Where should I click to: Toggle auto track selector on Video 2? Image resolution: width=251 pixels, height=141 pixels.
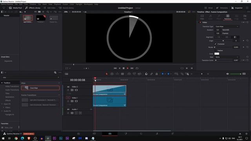tap(72, 90)
